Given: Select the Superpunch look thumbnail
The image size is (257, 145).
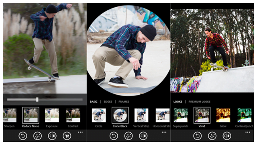Looking at the screenshot, I should coord(181,115).
